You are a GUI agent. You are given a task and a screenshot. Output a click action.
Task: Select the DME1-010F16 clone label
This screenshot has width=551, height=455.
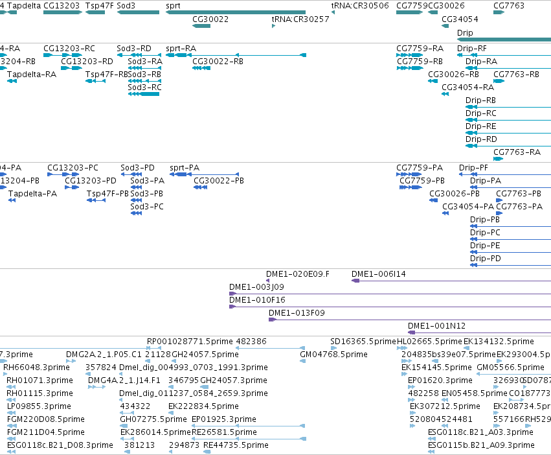[257, 300]
